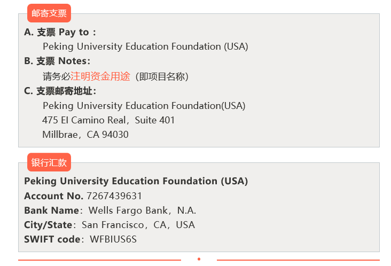This screenshot has height=266, width=391.
Task: Click the SWIFT code WFBIUS6S
Action: (113, 239)
